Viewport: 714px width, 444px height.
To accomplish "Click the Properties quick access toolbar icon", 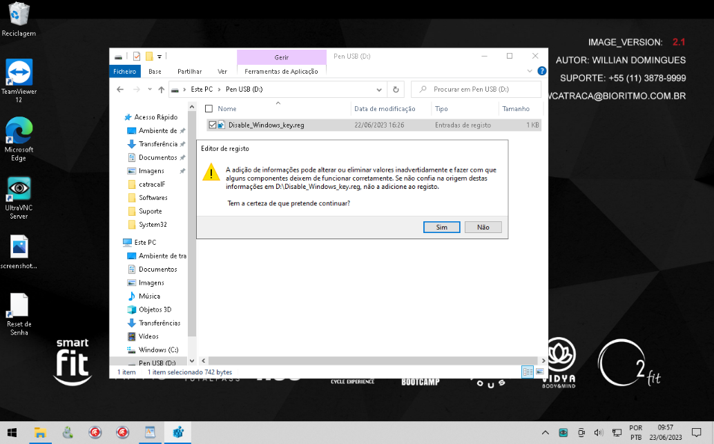I will pyautogui.click(x=137, y=57).
